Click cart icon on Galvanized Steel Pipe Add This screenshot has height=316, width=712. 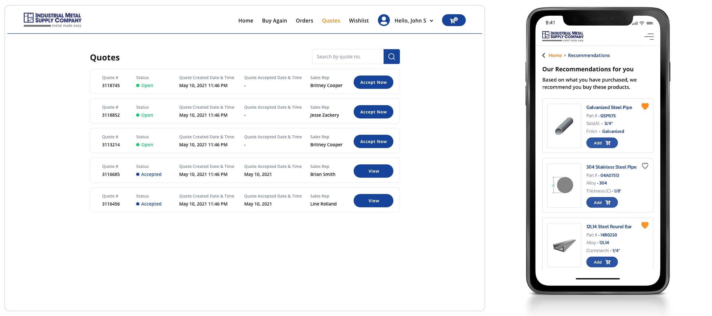(x=608, y=143)
